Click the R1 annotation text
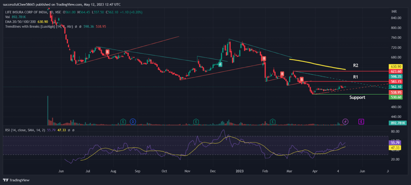The image size is (411, 185). pos(356,77)
